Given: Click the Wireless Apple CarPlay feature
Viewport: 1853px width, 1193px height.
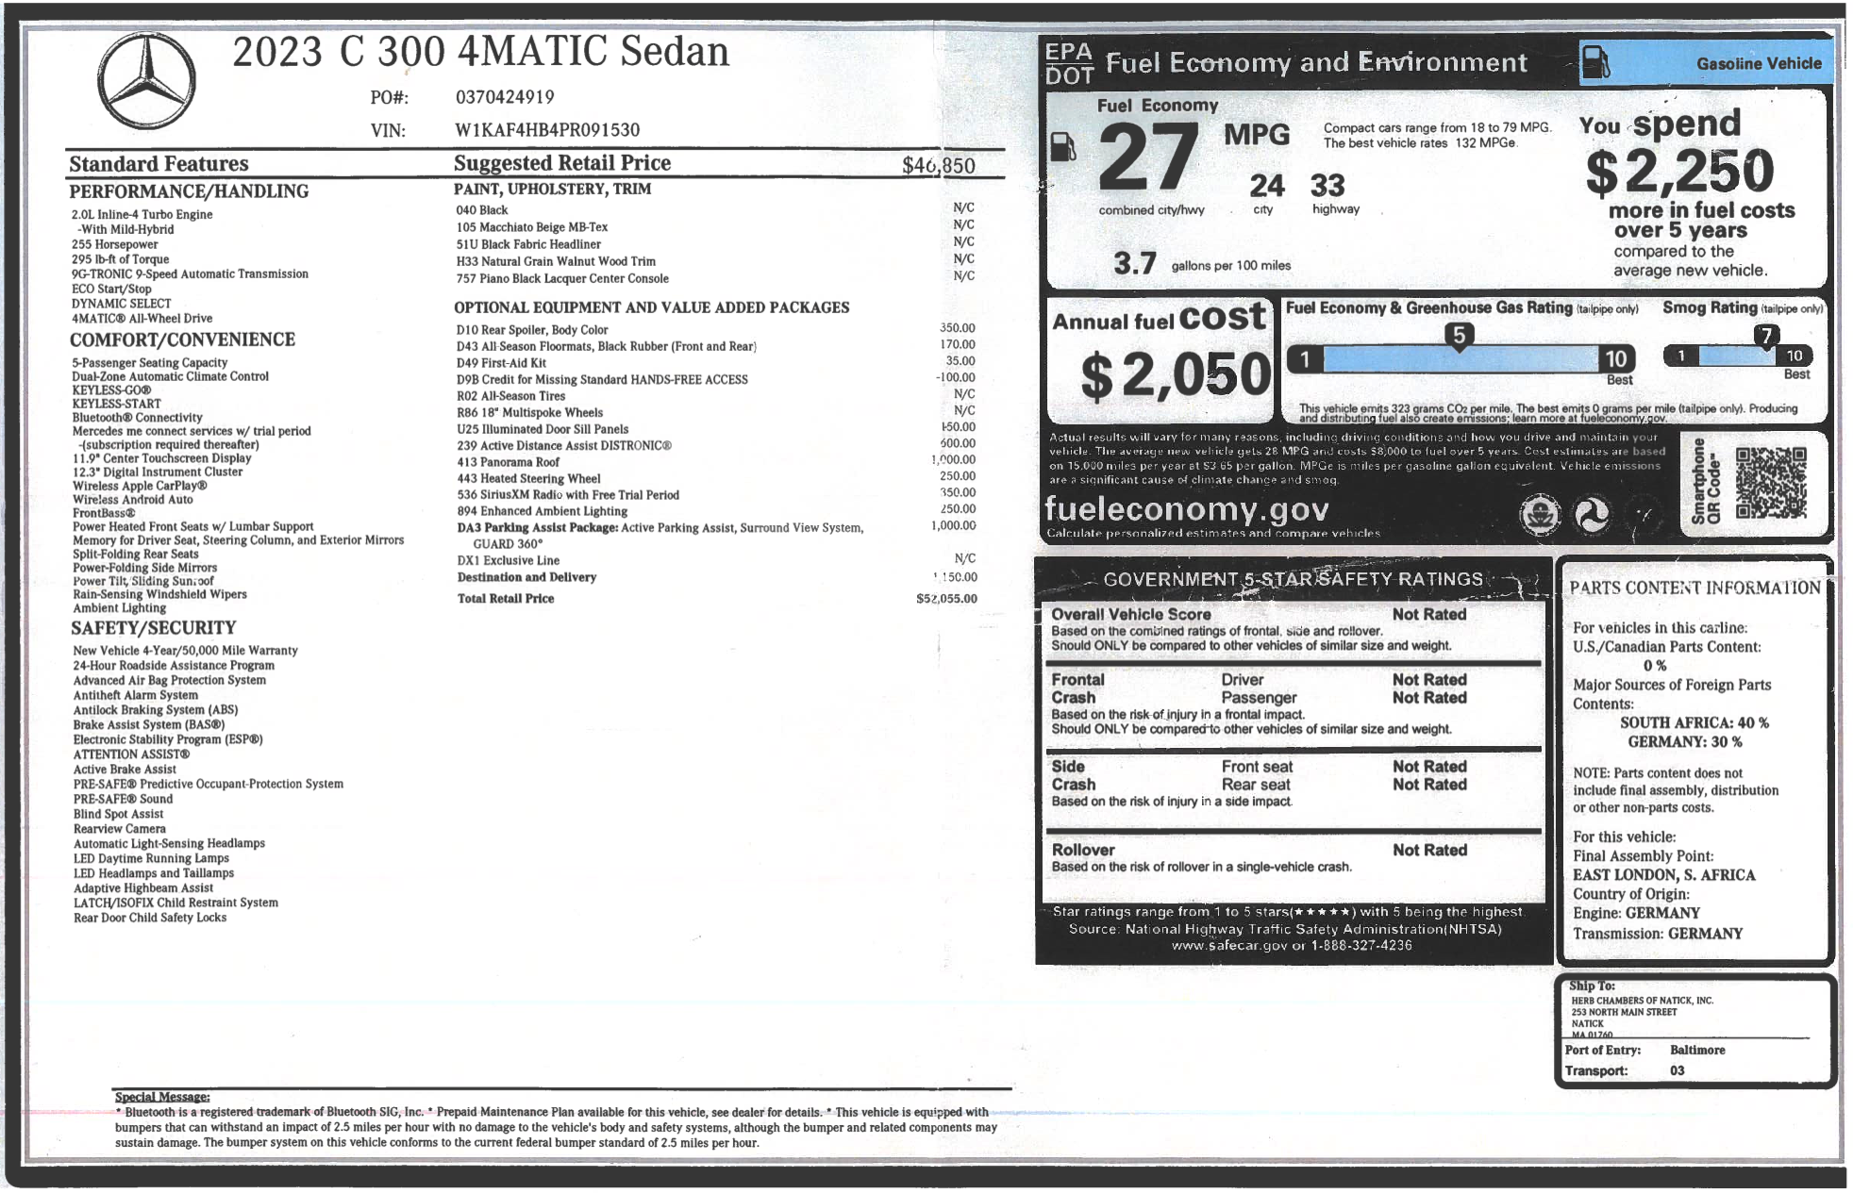Looking at the screenshot, I should (x=140, y=487).
